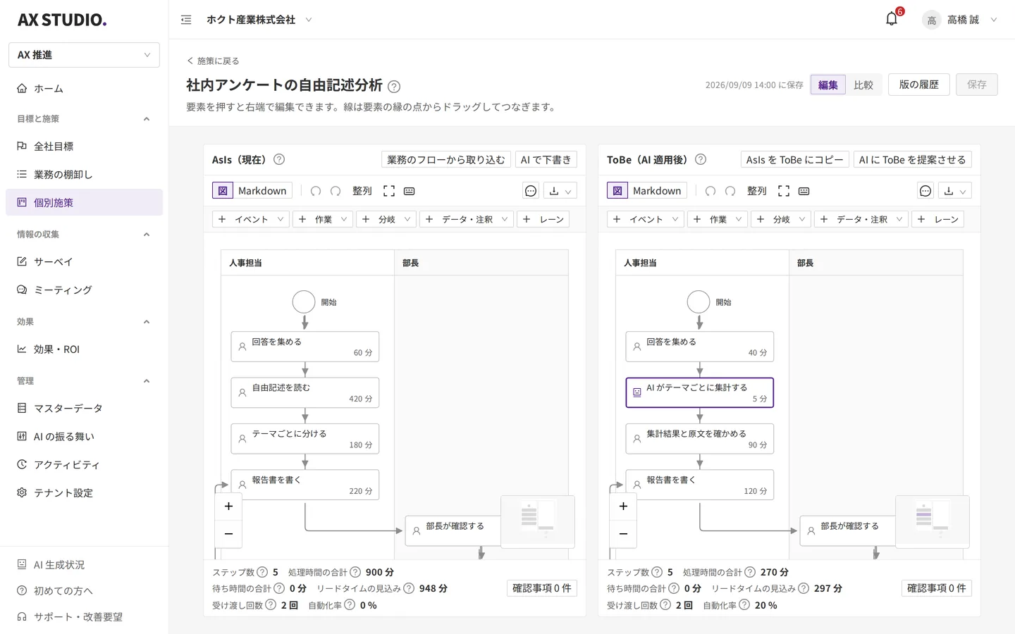Open 高橋 誠 user menu

pyautogui.click(x=960, y=20)
